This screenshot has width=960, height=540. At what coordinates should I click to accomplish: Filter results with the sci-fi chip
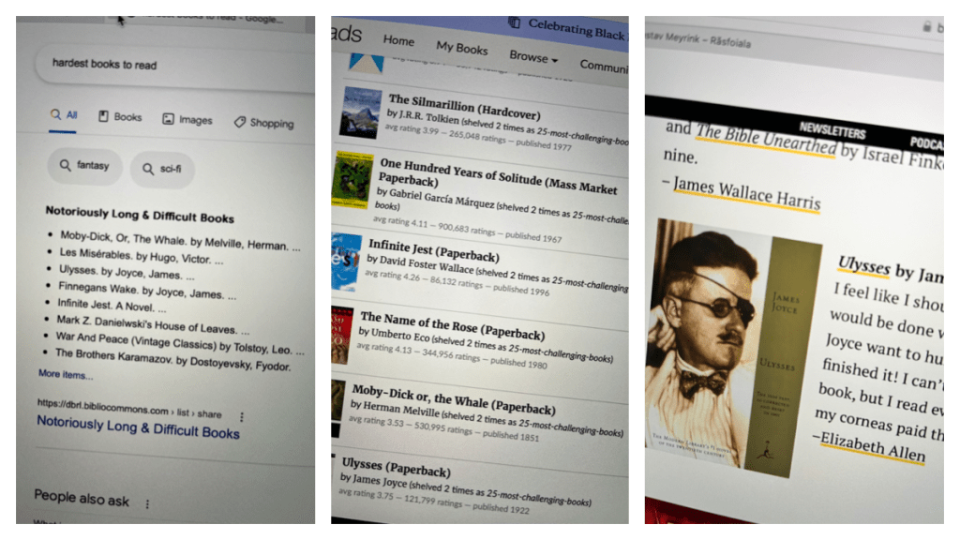tap(161, 170)
